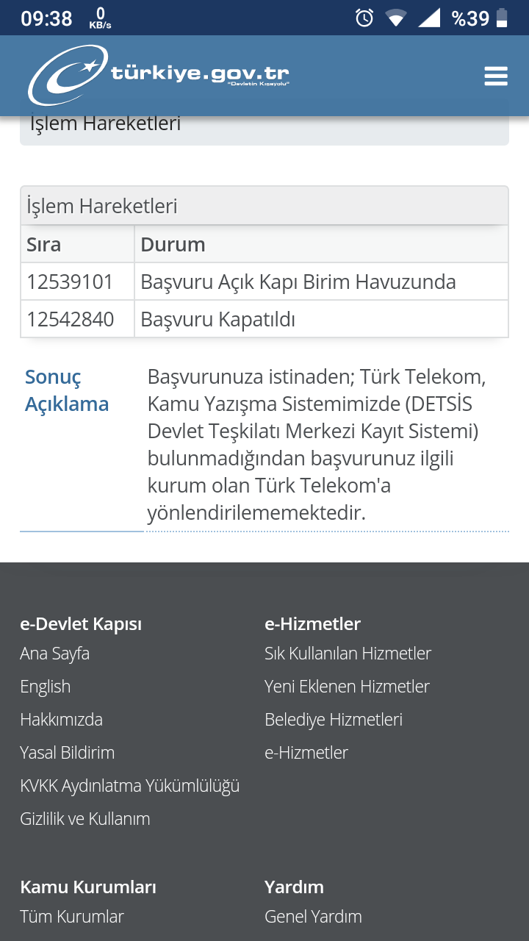The width and height of the screenshot is (529, 941).
Task: Tap the mobile signal strength icon
Action: (429, 18)
